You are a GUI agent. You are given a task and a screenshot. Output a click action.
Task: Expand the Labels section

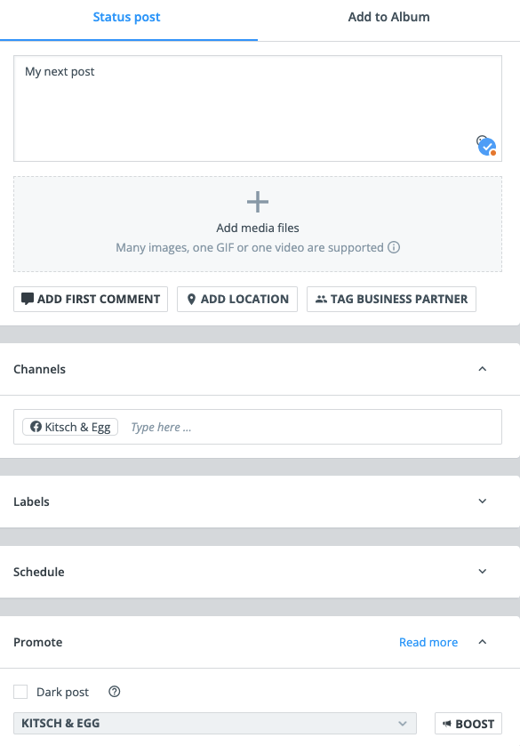coord(483,501)
